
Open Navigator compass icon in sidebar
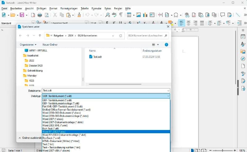[x=243, y=59]
